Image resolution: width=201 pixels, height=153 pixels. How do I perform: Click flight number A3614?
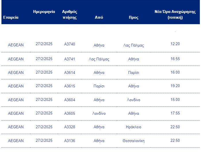pyautogui.click(x=70, y=72)
